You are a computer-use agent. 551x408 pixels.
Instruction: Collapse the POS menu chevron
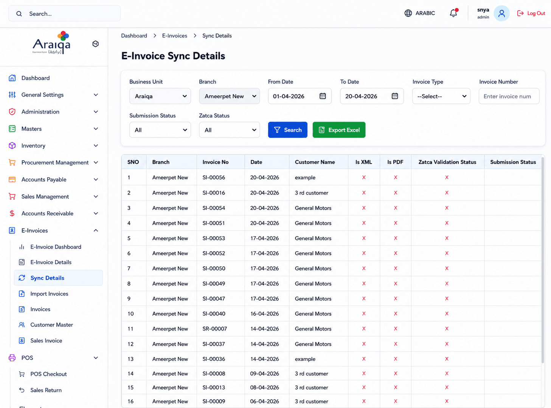pyautogui.click(x=96, y=358)
